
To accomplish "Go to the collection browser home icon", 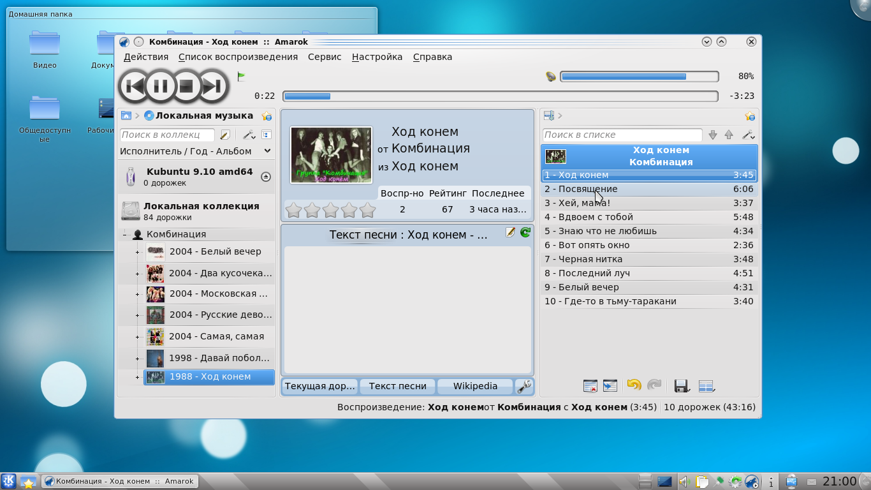I will point(126,115).
